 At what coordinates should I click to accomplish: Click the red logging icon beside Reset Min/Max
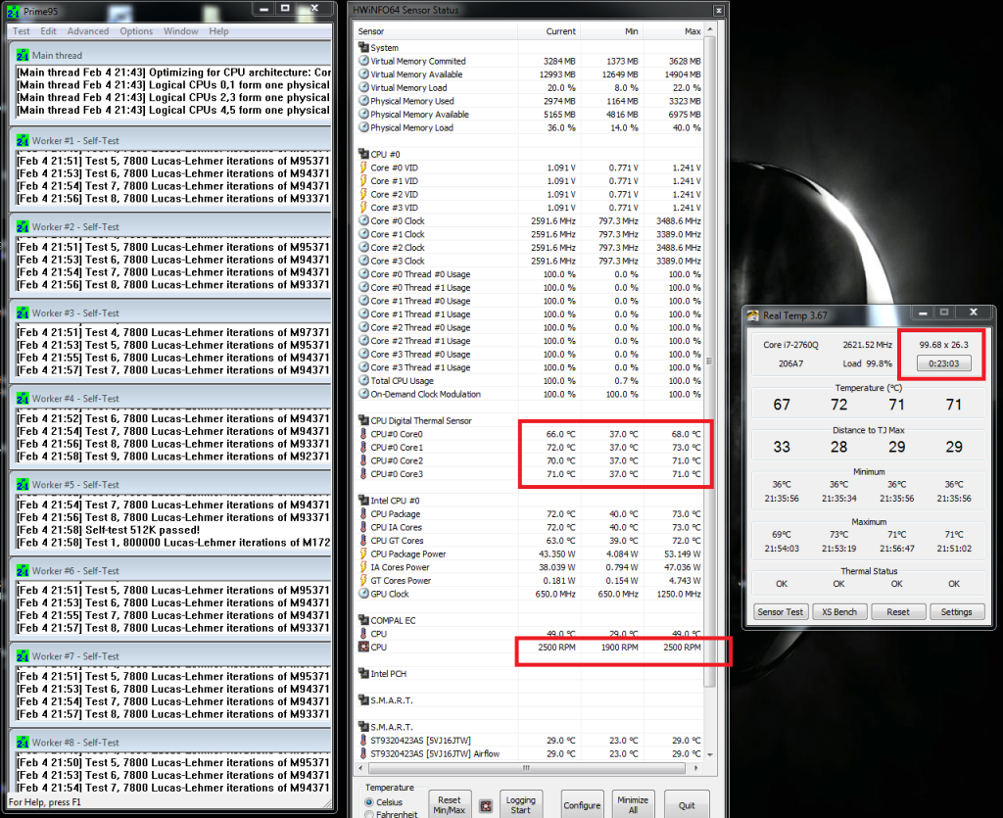point(486,803)
